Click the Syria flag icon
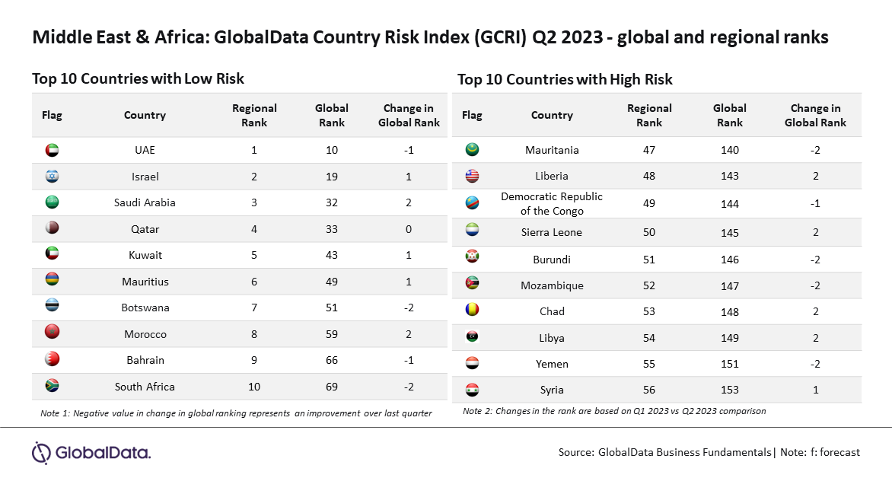The height and width of the screenshot is (478, 892). coord(472,390)
